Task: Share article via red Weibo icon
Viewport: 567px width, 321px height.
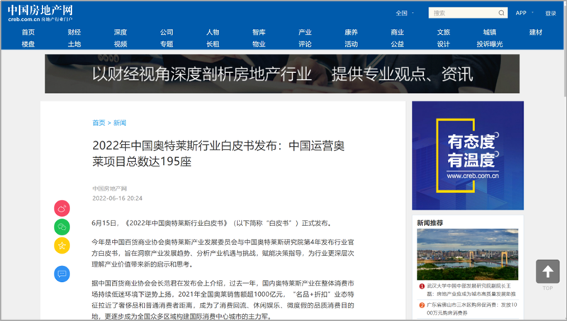Action: coord(62,208)
